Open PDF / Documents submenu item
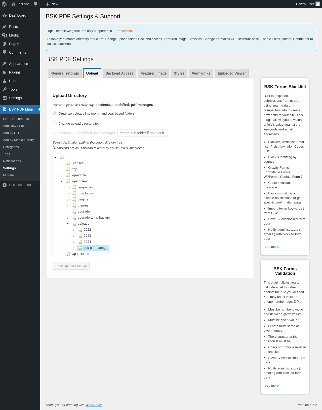Screen dimensions: 322x410 click(x=16, y=119)
